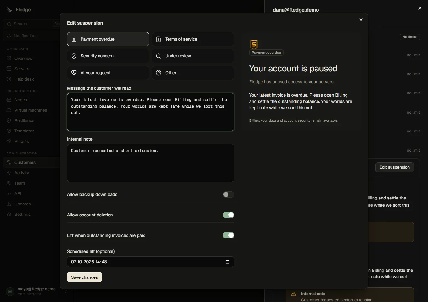Open the Help desk page
Viewport: 428px width, 302px height.
click(31, 79)
